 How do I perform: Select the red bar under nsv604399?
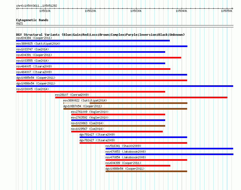click(138, 166)
